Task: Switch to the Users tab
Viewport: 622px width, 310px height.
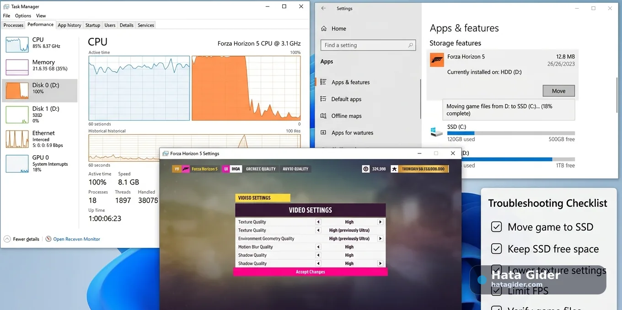Action: click(x=110, y=25)
